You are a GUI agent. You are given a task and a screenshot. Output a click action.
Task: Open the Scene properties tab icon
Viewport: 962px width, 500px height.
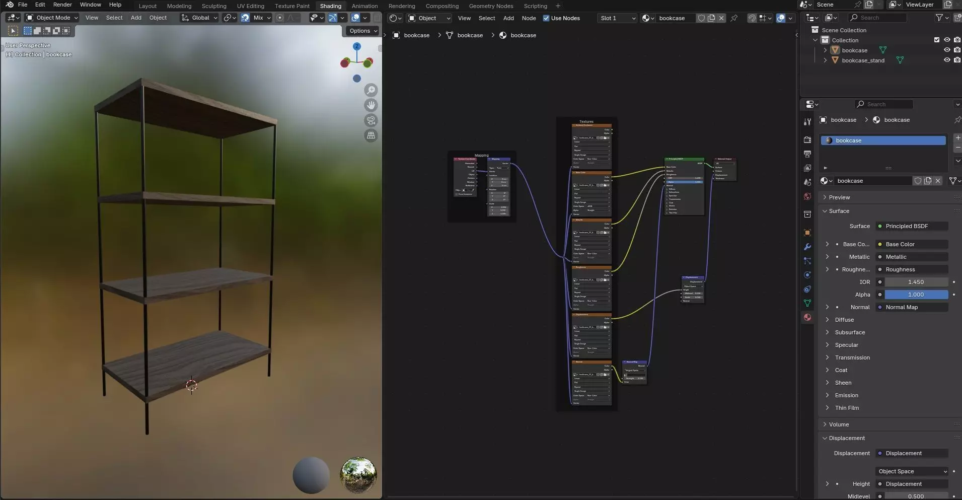click(x=807, y=182)
